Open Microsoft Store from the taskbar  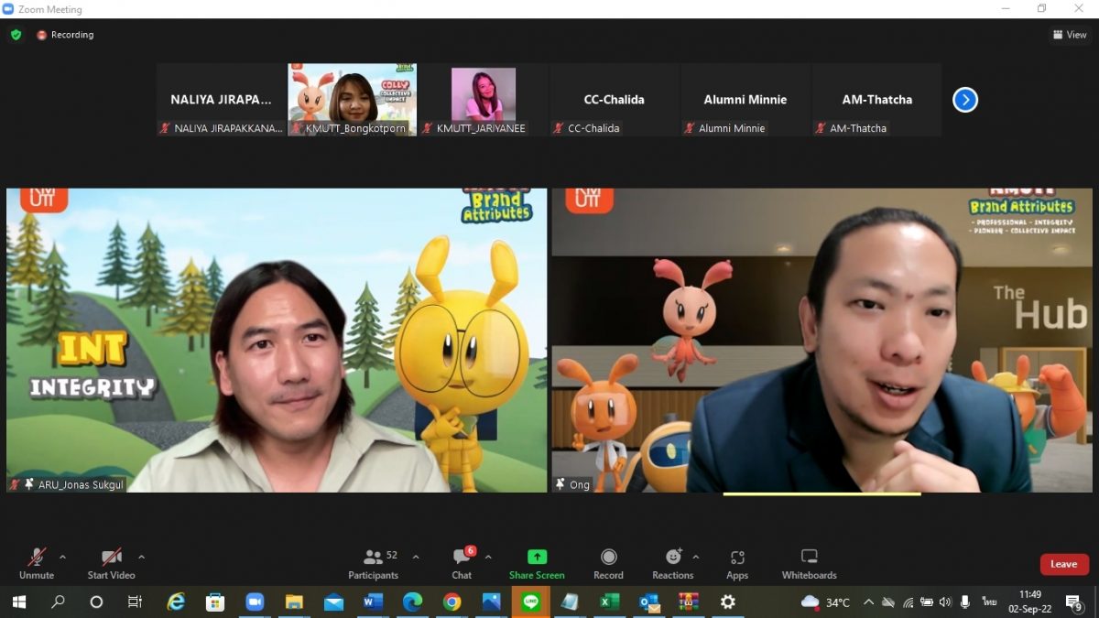click(x=215, y=602)
